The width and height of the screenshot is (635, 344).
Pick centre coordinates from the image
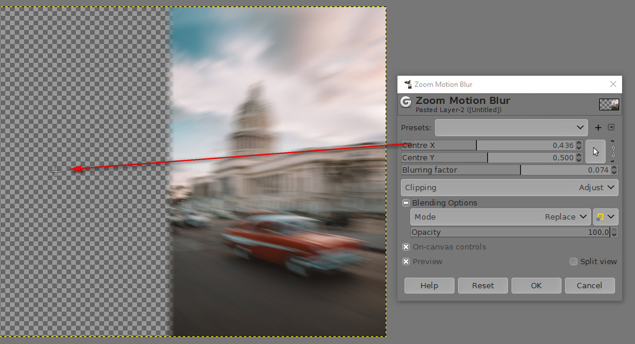click(x=595, y=151)
